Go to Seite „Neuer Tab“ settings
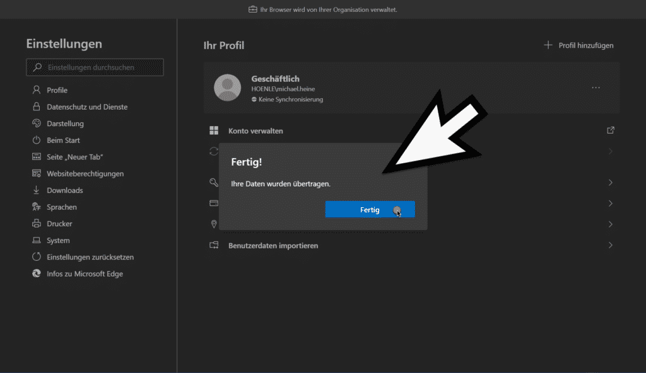Screen dimensions: 646x373 click(74, 157)
